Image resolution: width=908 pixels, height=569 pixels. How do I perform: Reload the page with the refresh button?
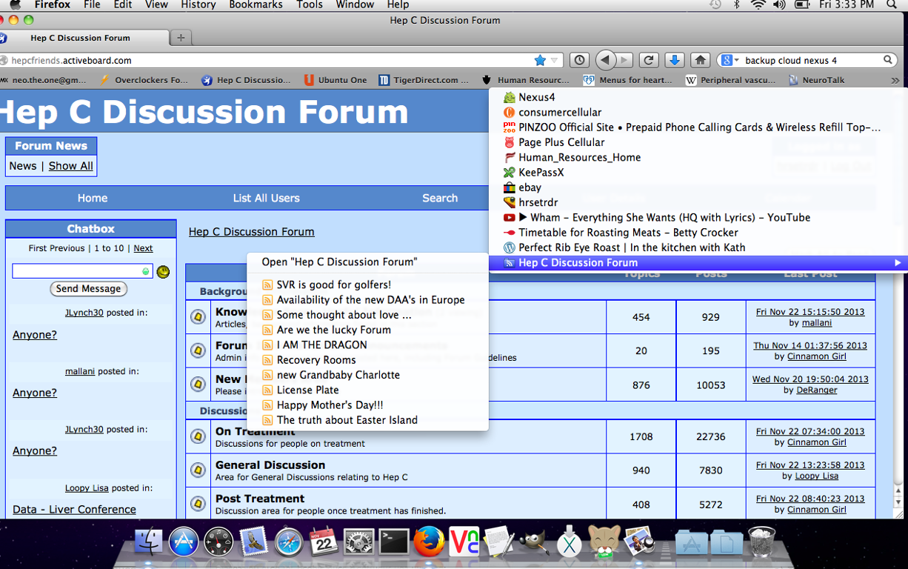point(649,60)
